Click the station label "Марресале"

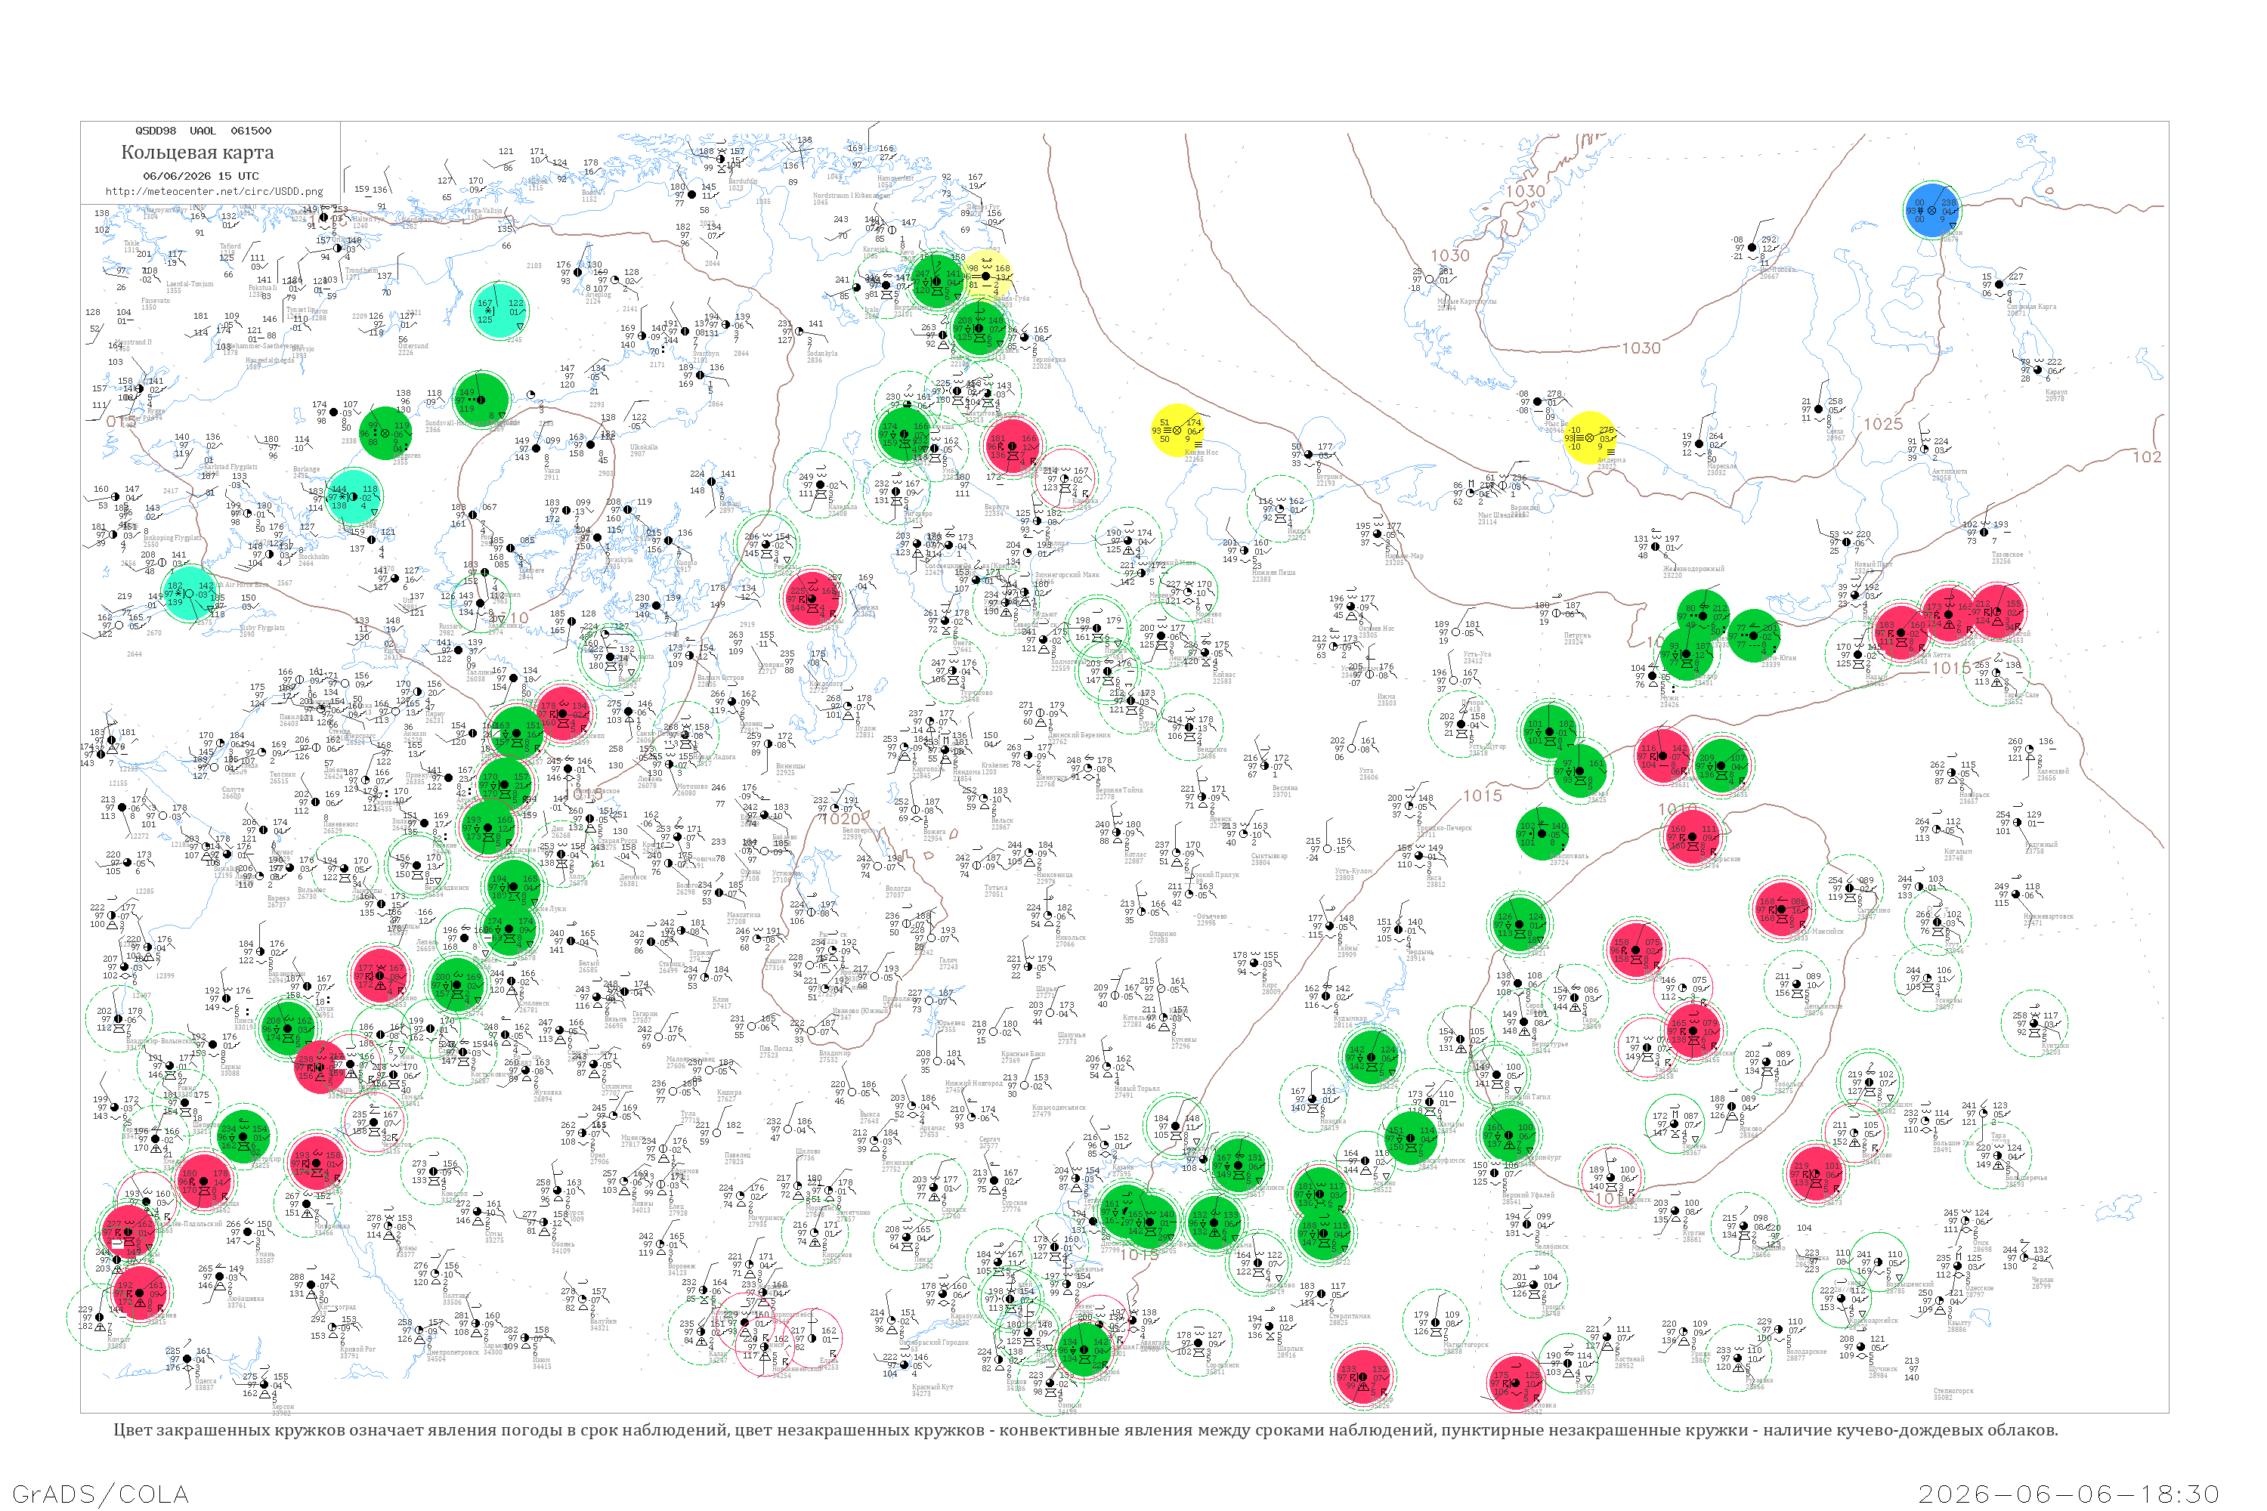[x=1722, y=466]
